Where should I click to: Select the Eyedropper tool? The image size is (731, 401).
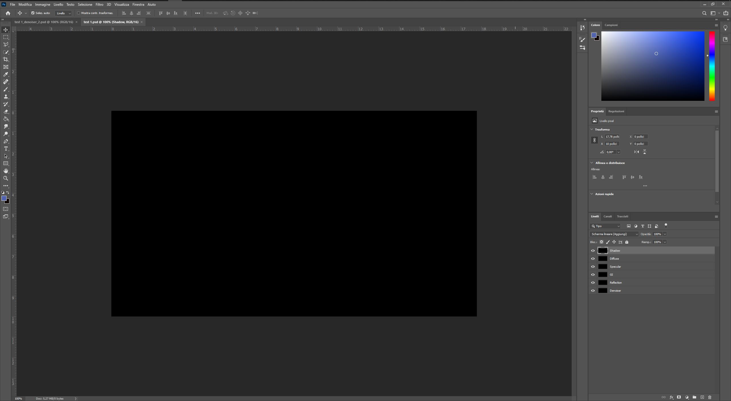click(x=6, y=75)
